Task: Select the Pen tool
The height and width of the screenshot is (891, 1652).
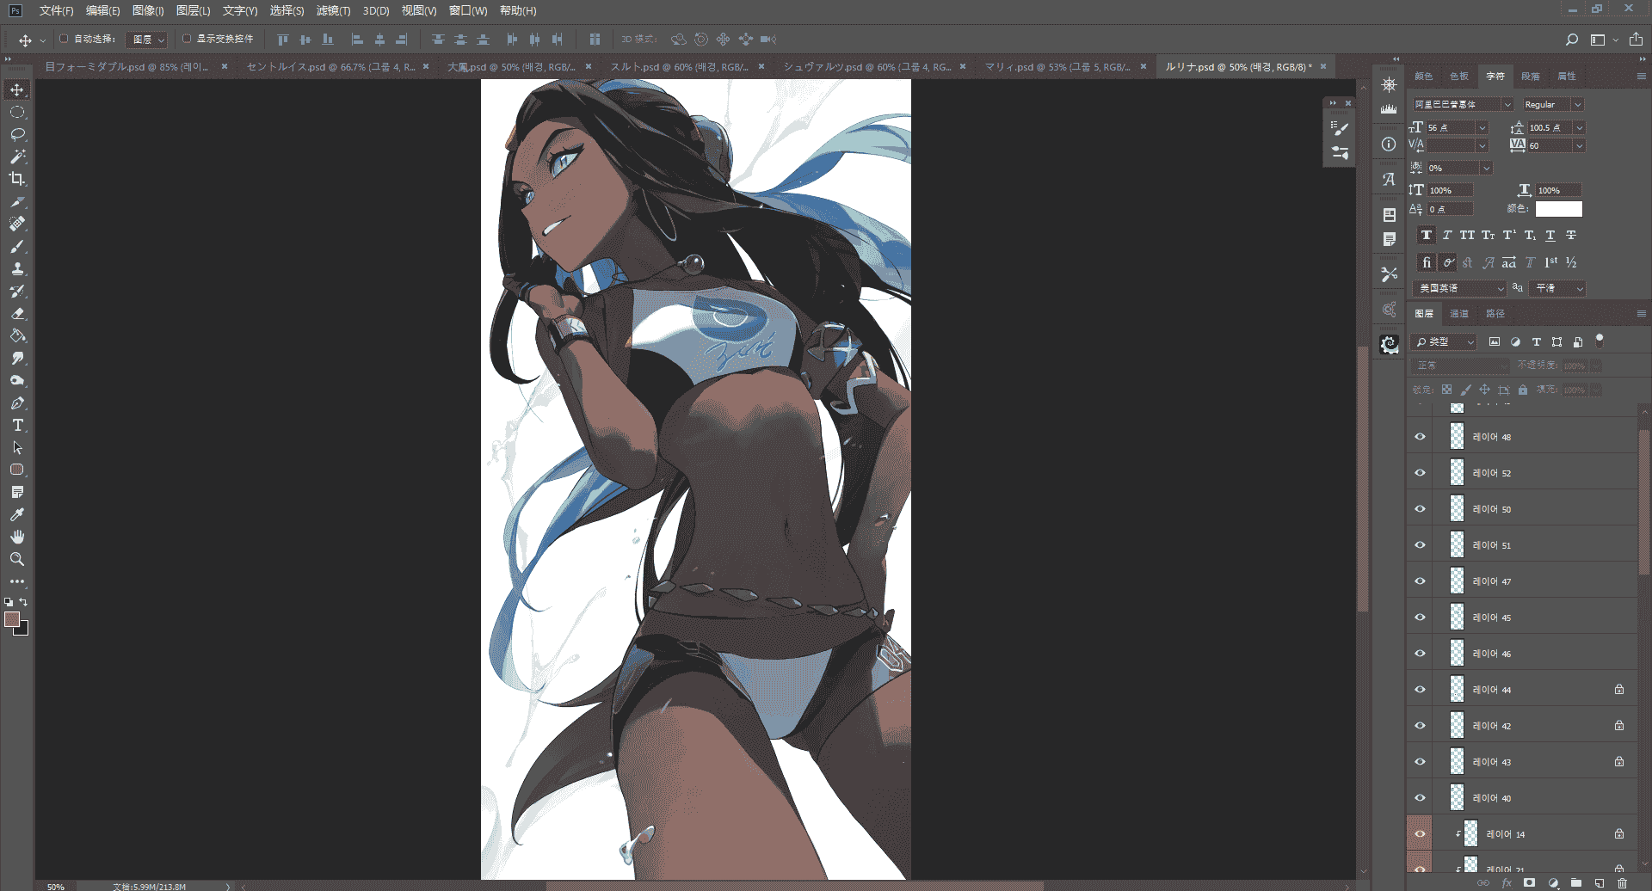Action: pos(17,402)
